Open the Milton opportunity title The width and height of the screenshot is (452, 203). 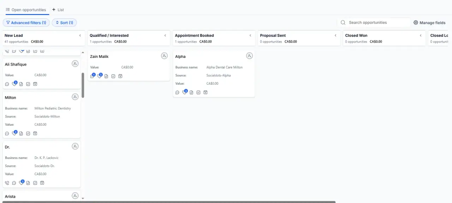point(11,97)
